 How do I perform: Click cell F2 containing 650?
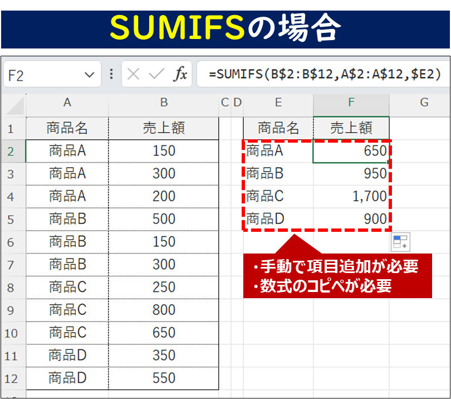pyautogui.click(x=351, y=151)
